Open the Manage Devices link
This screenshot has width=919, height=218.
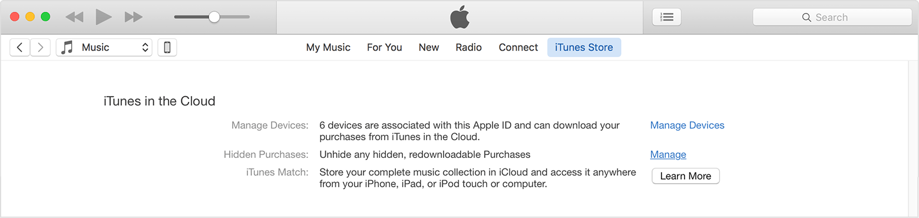pos(687,125)
